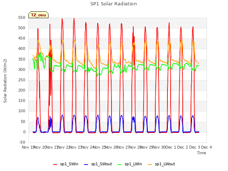The height and width of the screenshot is (171, 228).
Task: Click the Dec 4 x-axis label
Action: coord(206,147)
